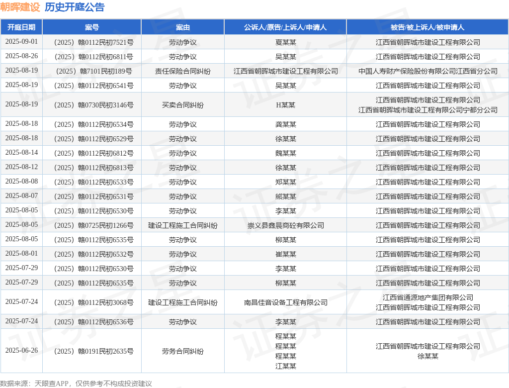This screenshot has width=509, height=388.
Task: Select the 买卖合同纠纷 cause cell
Action: point(183,105)
